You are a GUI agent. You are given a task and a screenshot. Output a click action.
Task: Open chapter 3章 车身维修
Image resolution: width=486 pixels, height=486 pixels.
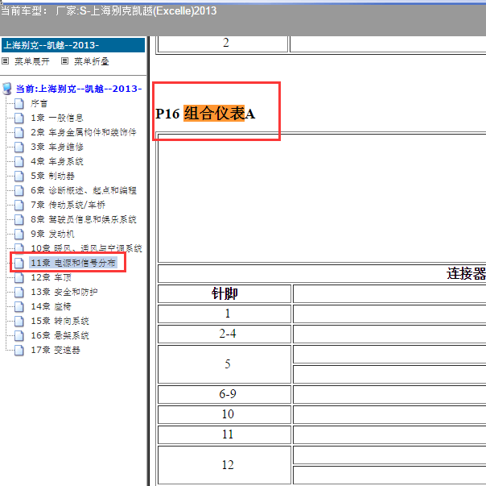[x=57, y=147]
